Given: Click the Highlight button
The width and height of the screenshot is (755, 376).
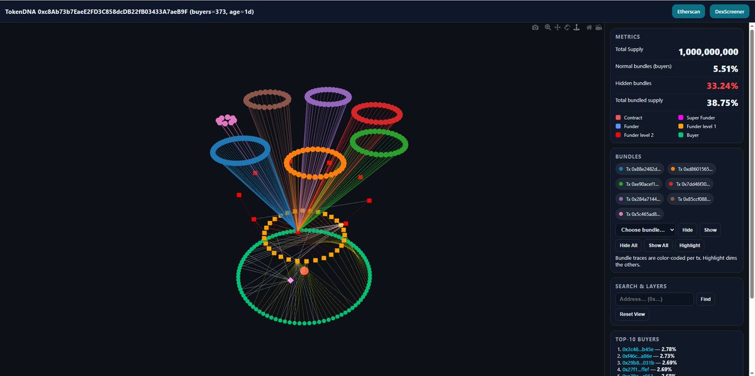Looking at the screenshot, I should click(x=690, y=245).
